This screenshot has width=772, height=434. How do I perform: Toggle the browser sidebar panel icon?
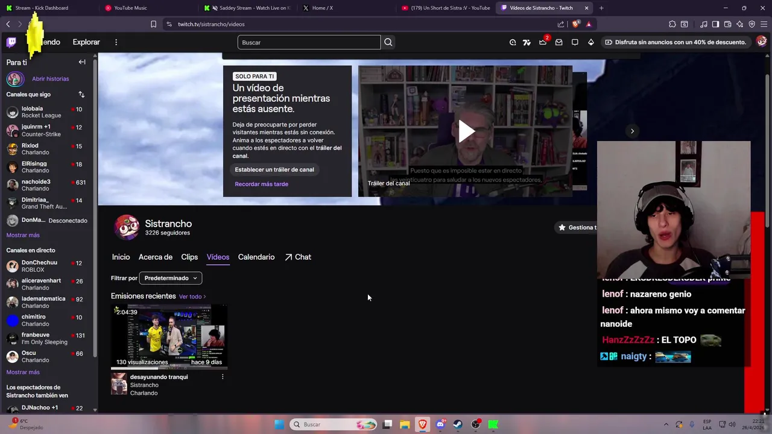[x=715, y=24]
